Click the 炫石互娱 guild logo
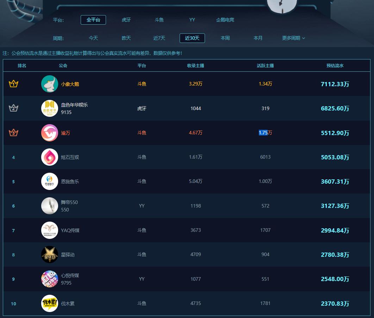The height and width of the screenshot is (318, 374). pyautogui.click(x=50, y=157)
